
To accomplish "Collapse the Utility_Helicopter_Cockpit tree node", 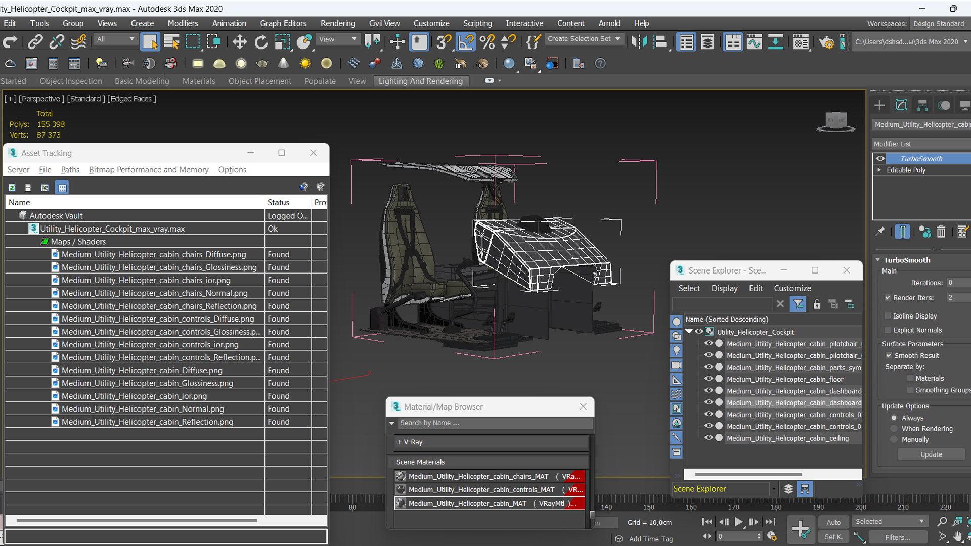I will [x=689, y=332].
